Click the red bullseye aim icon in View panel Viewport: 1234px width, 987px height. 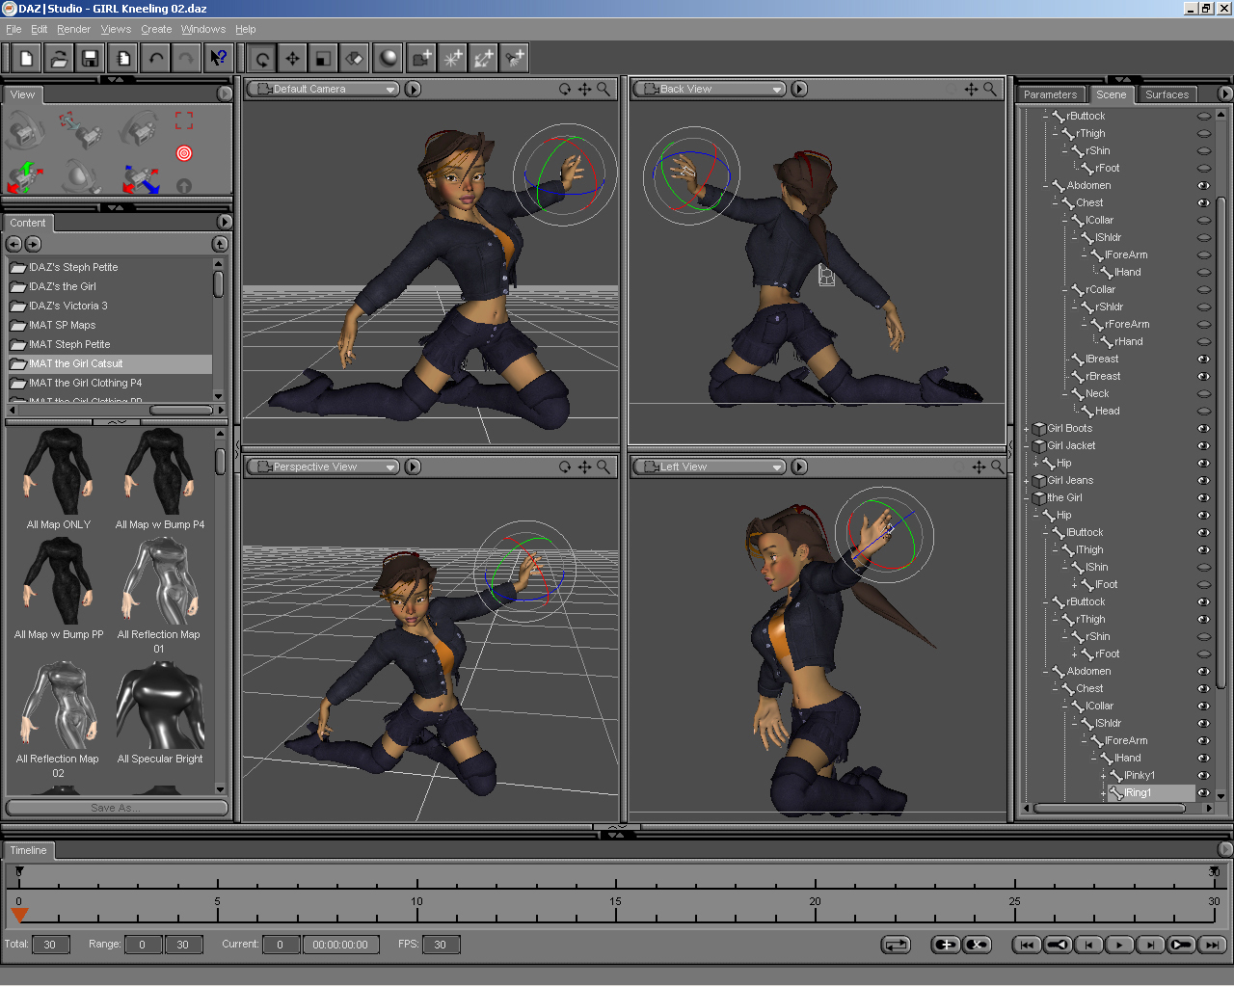coord(184,153)
